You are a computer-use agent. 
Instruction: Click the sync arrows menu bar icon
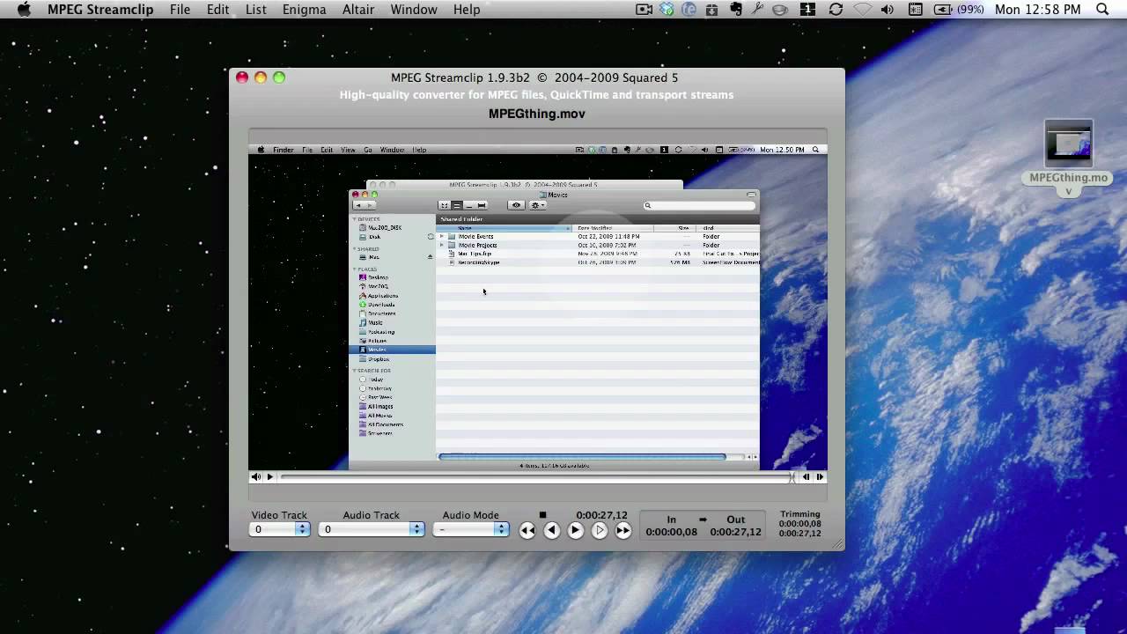pyautogui.click(x=836, y=10)
